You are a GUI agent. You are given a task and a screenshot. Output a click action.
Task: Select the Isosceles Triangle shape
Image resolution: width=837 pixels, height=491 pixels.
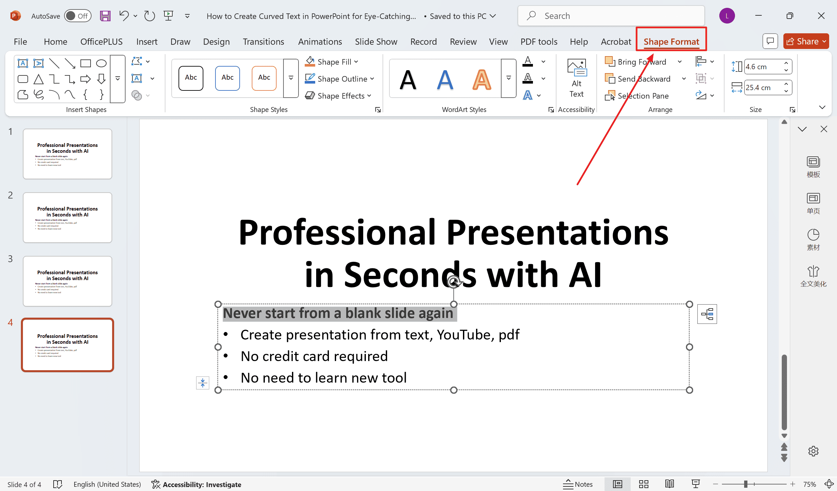[x=39, y=79]
